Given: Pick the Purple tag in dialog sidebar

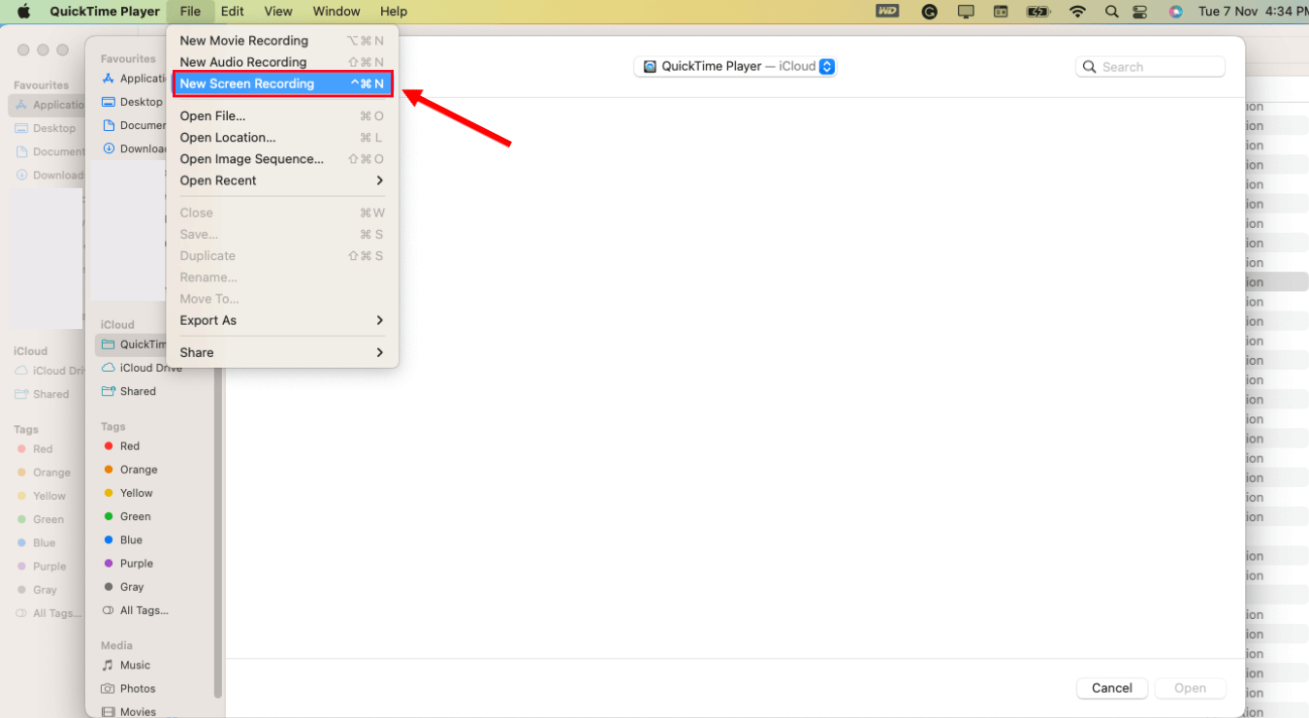Looking at the screenshot, I should 128,563.
